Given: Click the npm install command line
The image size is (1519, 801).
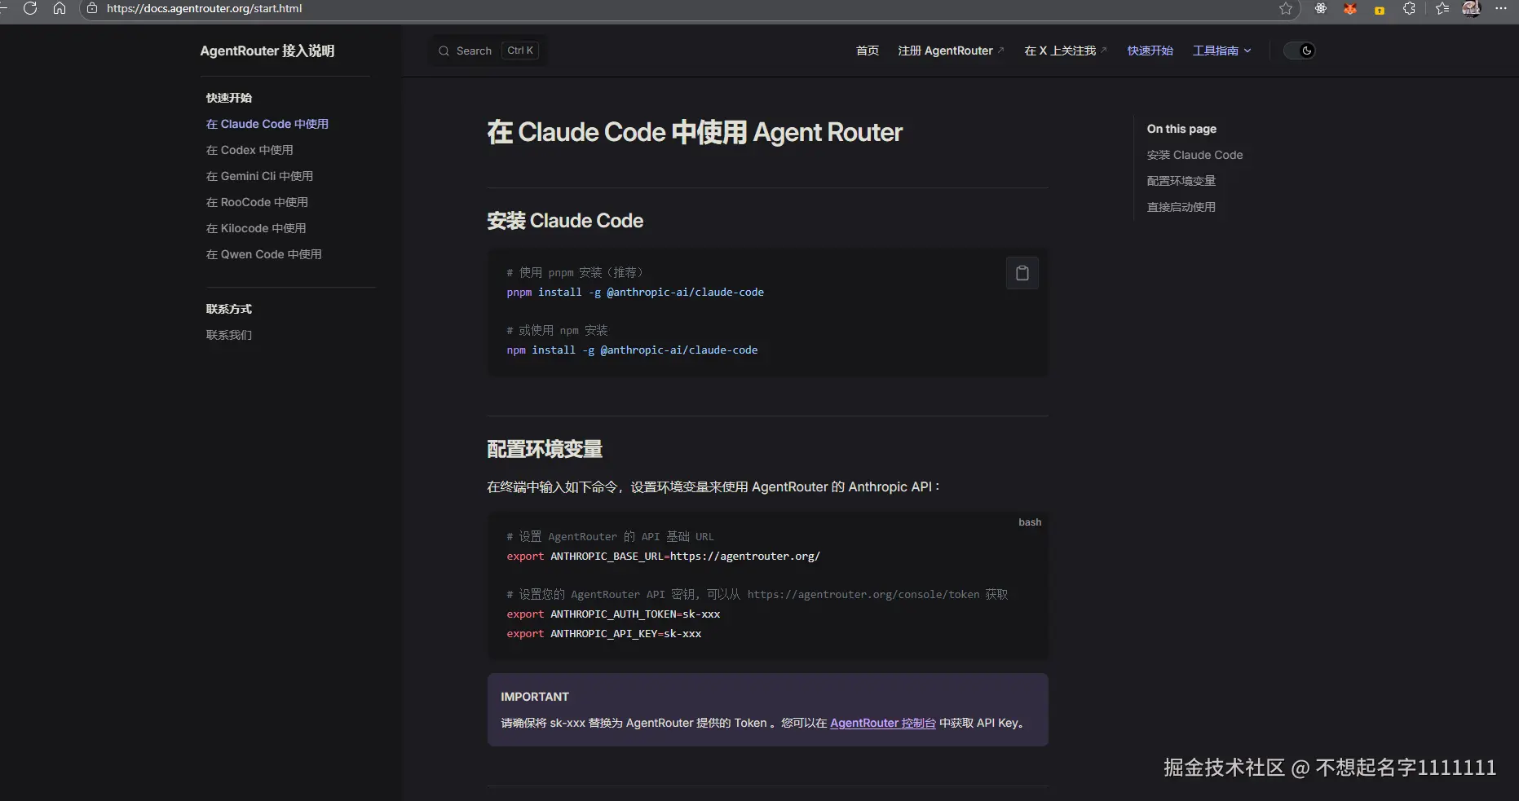Looking at the screenshot, I should [x=632, y=350].
